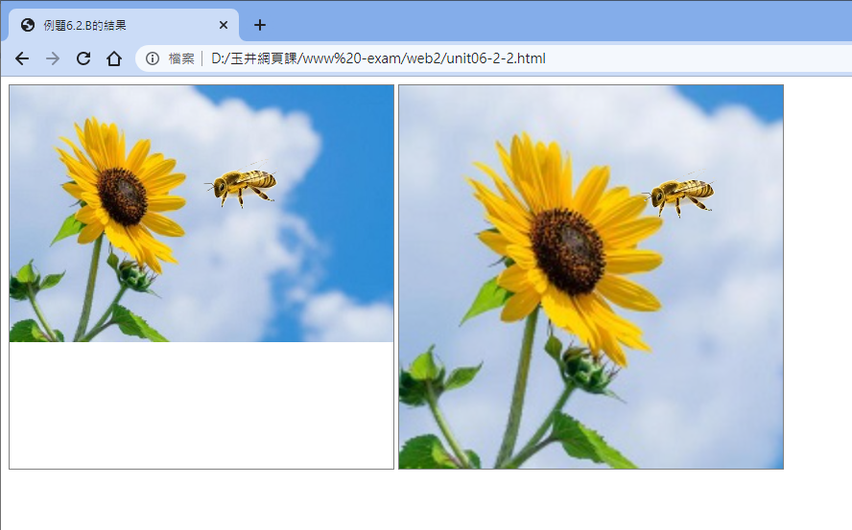Click the flower bud in the left image
Screen dimensions: 852x530
tap(136, 275)
